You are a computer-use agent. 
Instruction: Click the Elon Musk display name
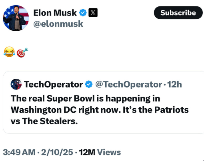click(x=55, y=13)
